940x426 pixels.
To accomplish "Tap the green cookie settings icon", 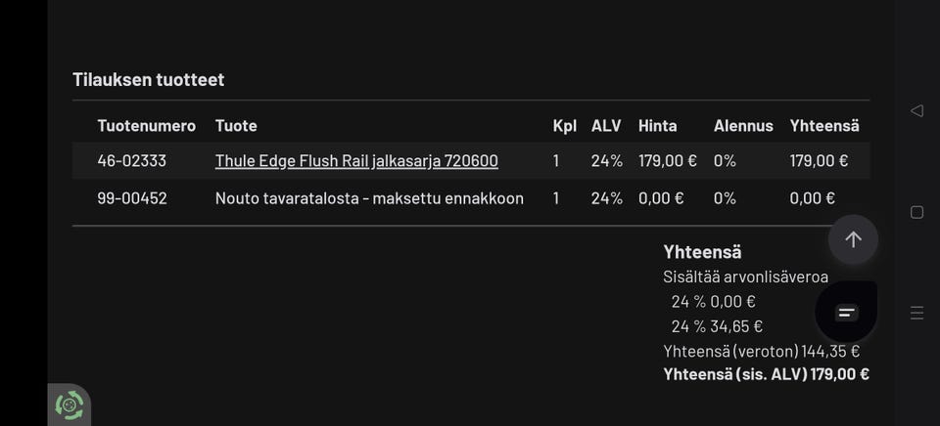I will point(70,405).
